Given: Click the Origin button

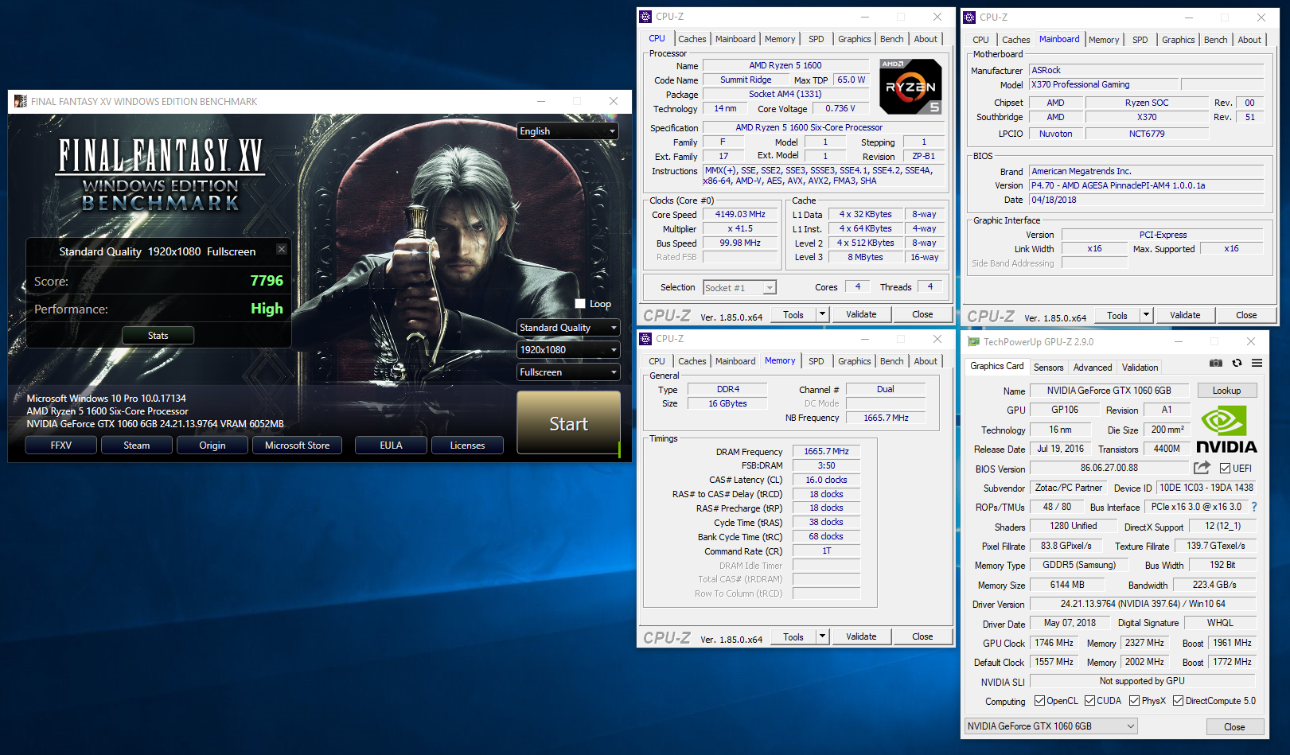Looking at the screenshot, I should click(x=212, y=446).
